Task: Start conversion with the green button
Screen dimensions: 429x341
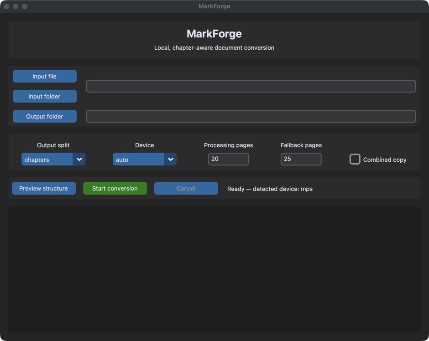Action: [x=115, y=188]
